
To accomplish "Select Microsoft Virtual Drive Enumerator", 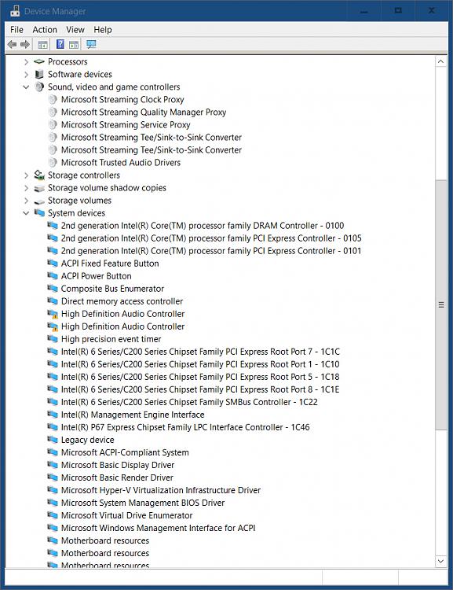I will (x=126, y=515).
